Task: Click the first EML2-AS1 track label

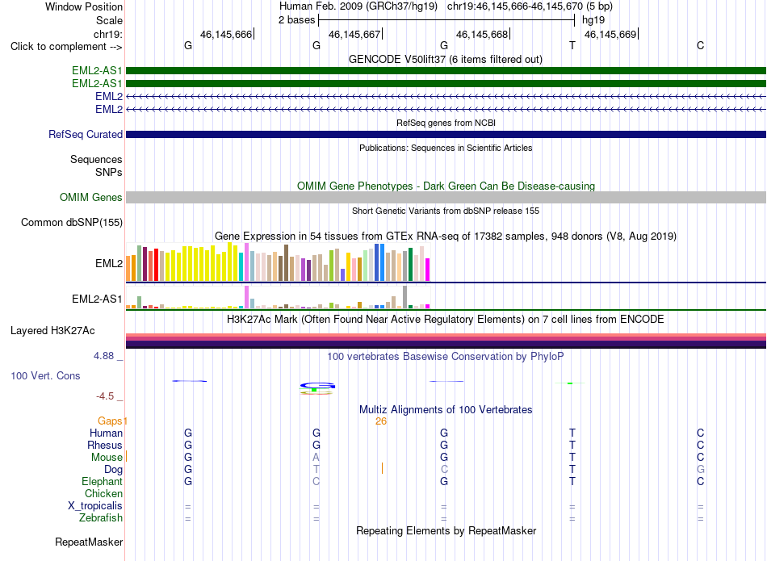Action: pos(97,71)
